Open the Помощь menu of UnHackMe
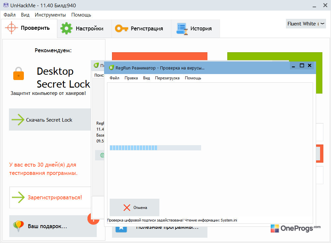 (x=81, y=15)
